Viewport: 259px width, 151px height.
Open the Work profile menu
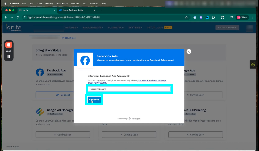(x=242, y=18)
